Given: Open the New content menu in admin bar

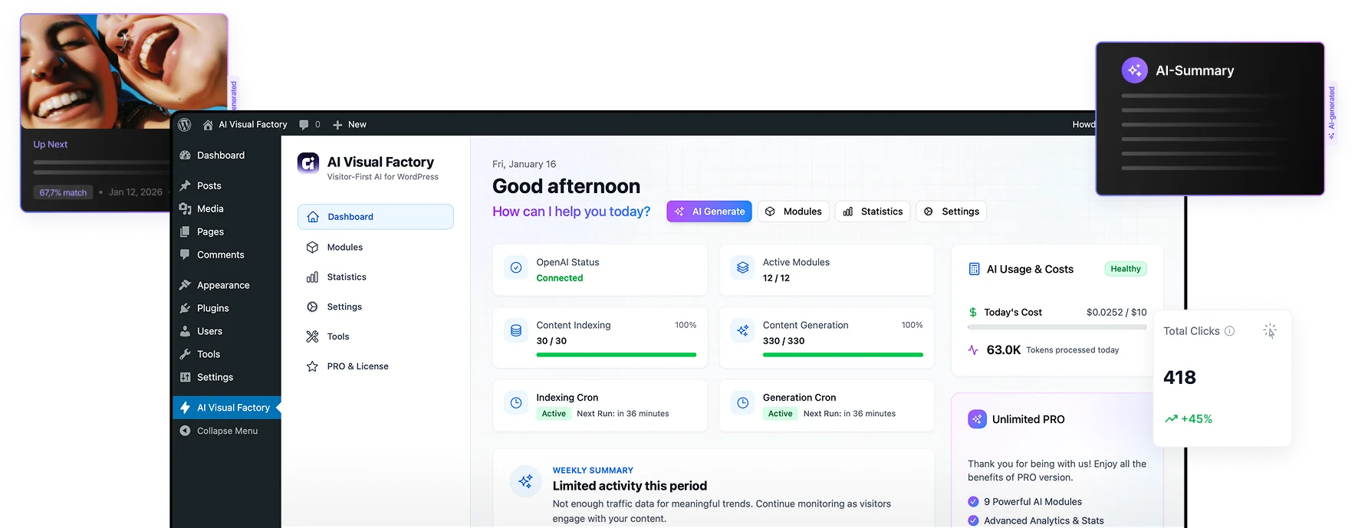Looking at the screenshot, I should (x=350, y=124).
